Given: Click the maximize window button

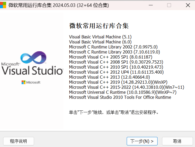Looking at the screenshot, I should point(169,5).
